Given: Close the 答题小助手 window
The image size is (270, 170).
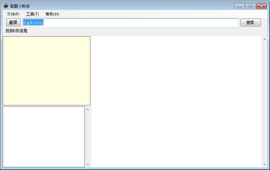Looking at the screenshot, I should tap(261, 6).
